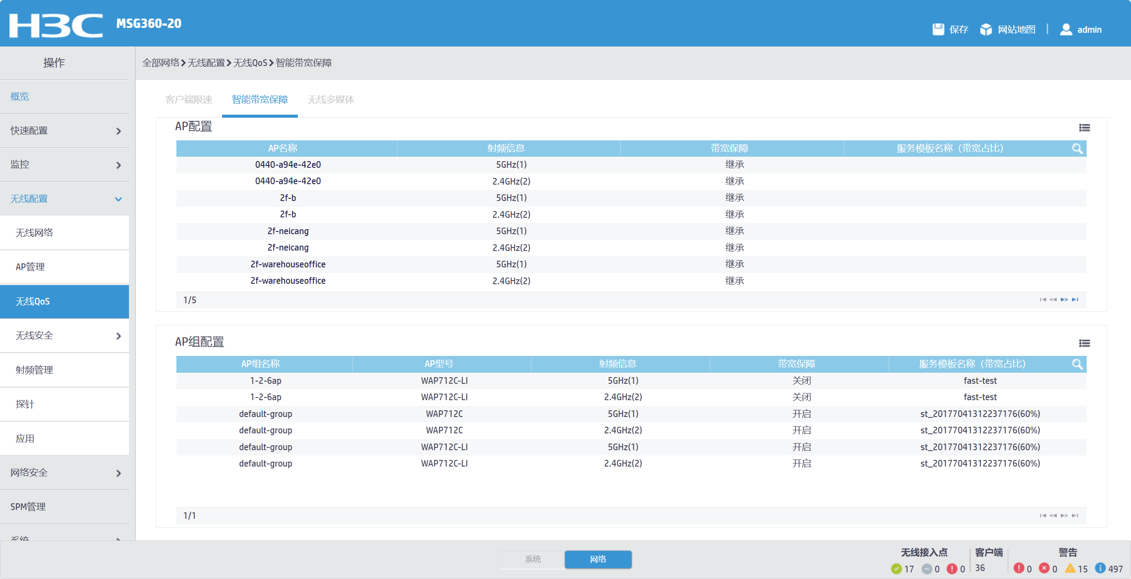Click the Save disk icon
The image size is (1131, 579).
938,29
